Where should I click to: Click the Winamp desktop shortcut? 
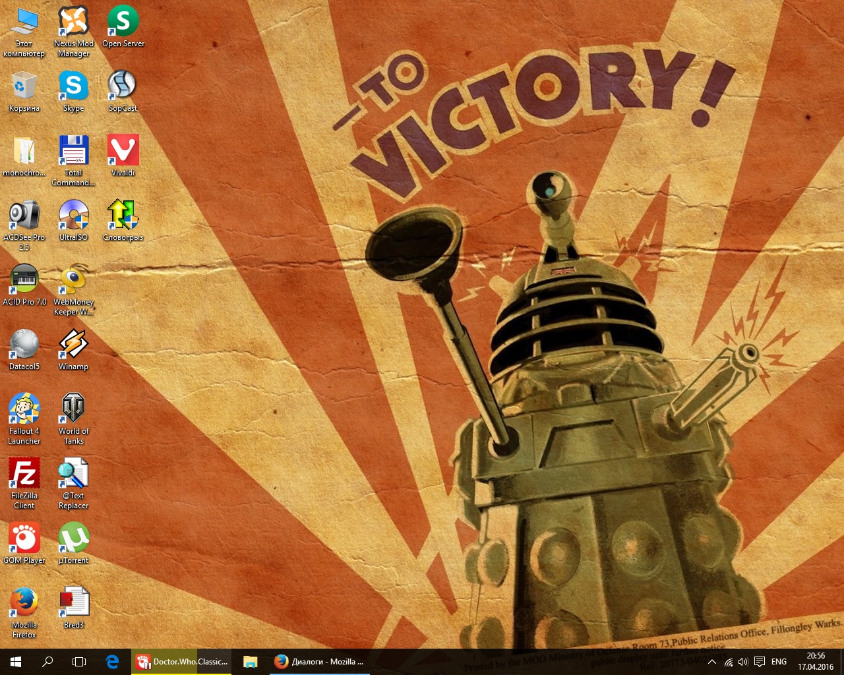74,350
